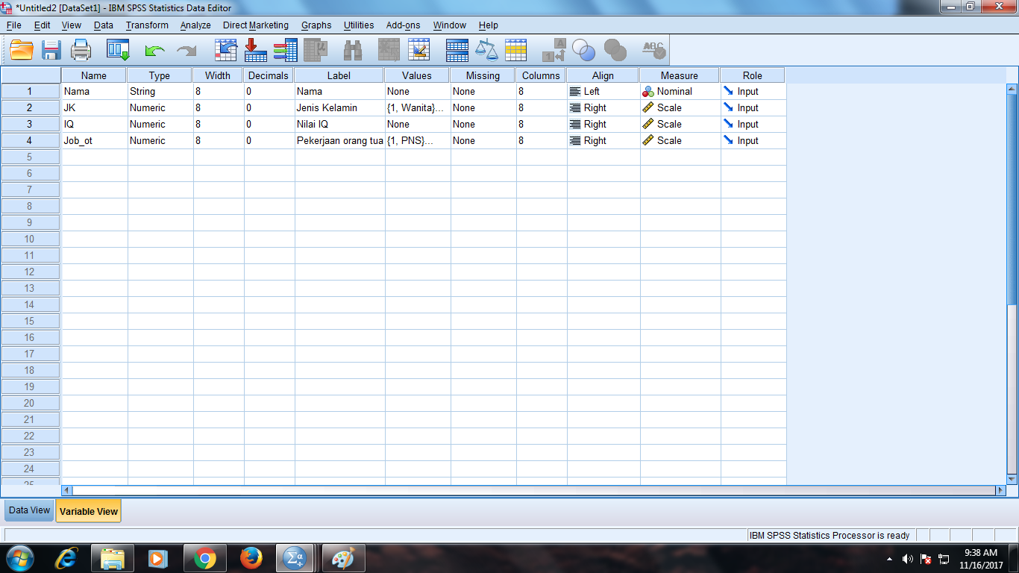Select the Variable View tab
This screenshot has height=573, width=1019.
point(88,511)
